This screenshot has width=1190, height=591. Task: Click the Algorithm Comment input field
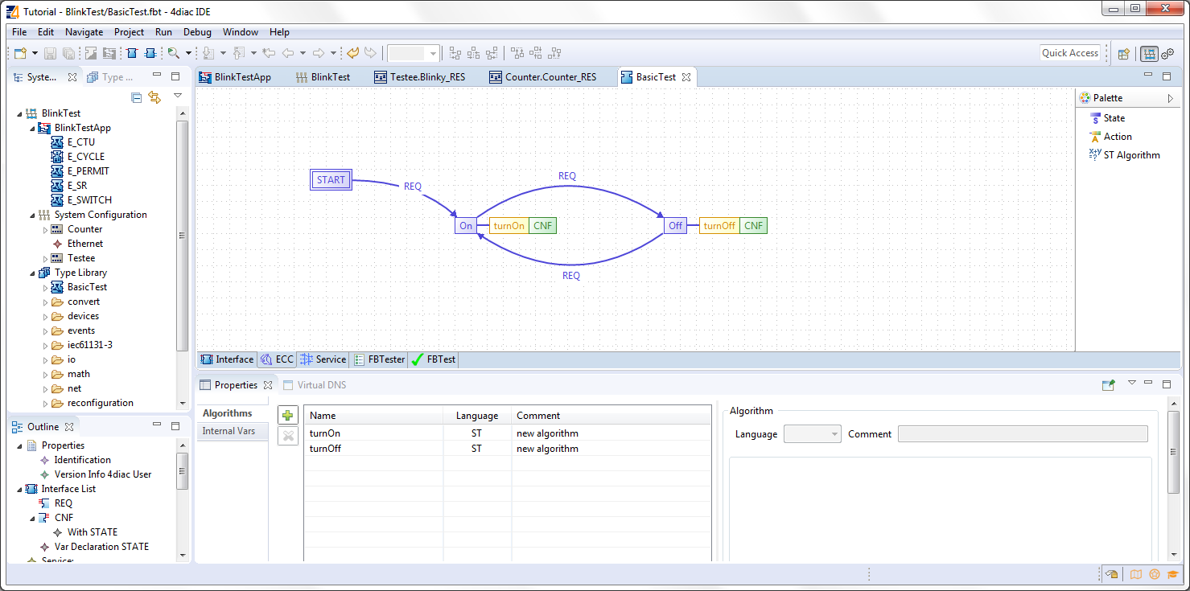[x=1022, y=433]
